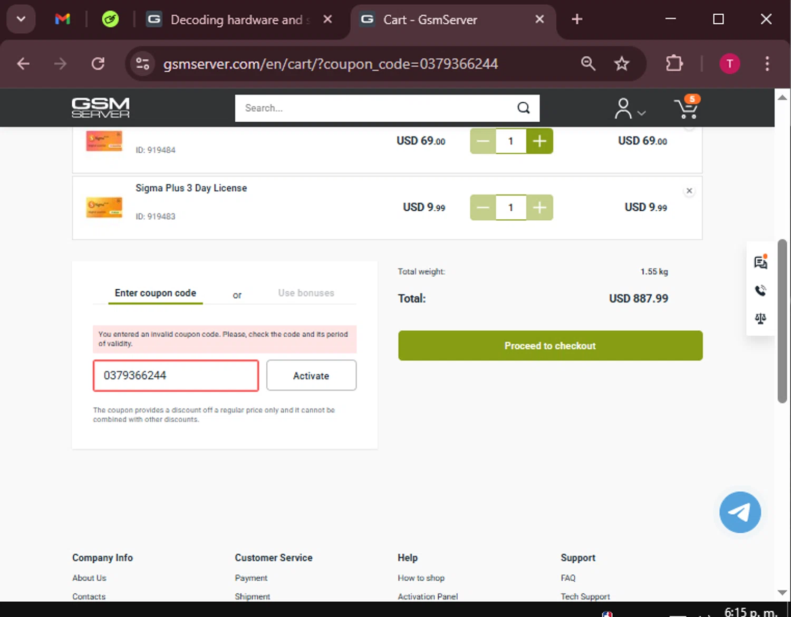Expand the user account dropdown

click(x=630, y=109)
